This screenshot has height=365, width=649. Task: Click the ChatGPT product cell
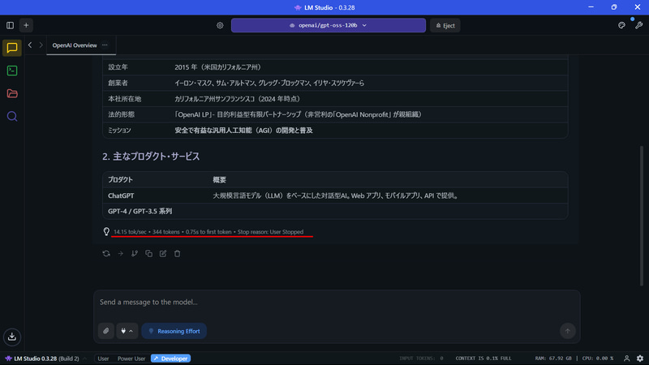click(121, 195)
